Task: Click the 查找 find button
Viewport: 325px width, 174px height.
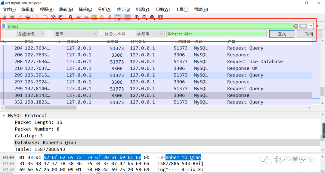Action: [x=282, y=34]
